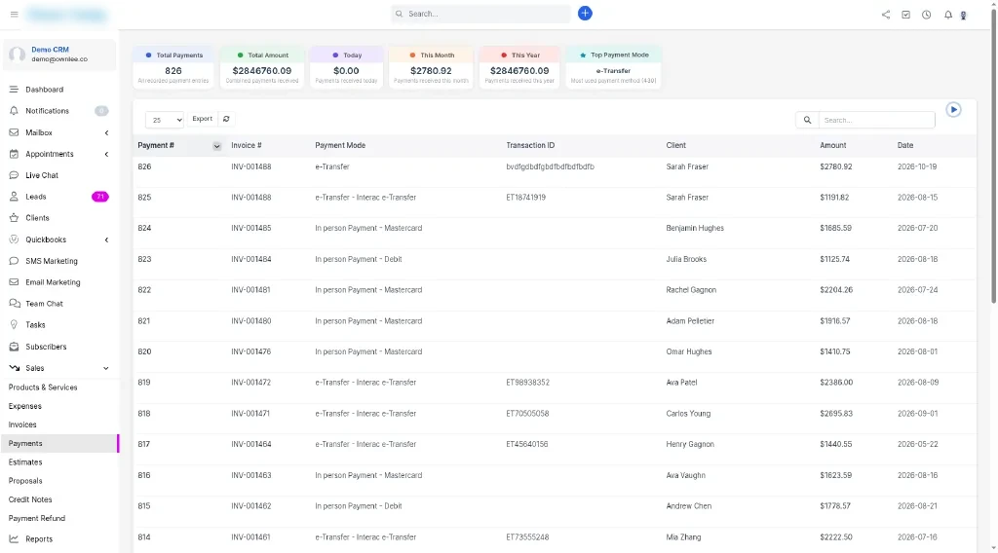This screenshot has width=998, height=553.
Task: Click the Tasks sidebar icon
Action: click(x=14, y=325)
